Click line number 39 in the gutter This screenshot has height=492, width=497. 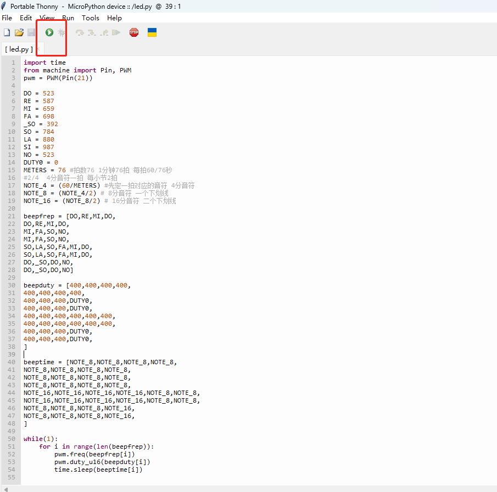(x=12, y=354)
